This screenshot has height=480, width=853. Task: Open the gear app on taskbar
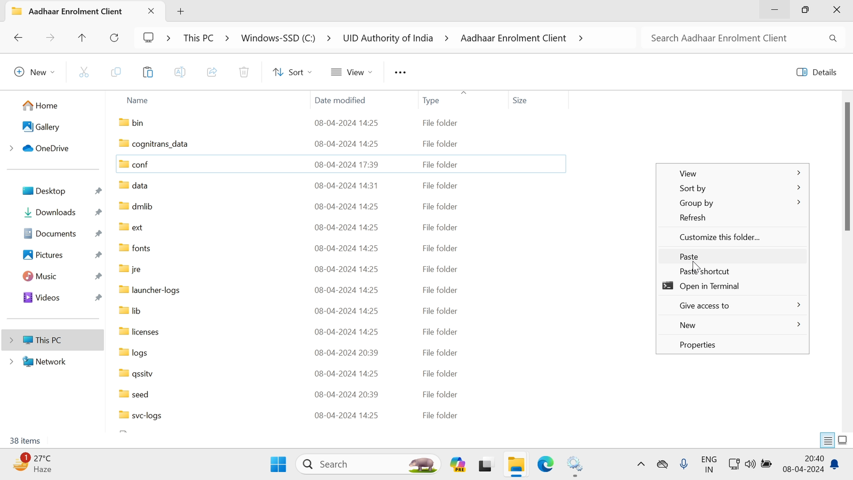574,464
